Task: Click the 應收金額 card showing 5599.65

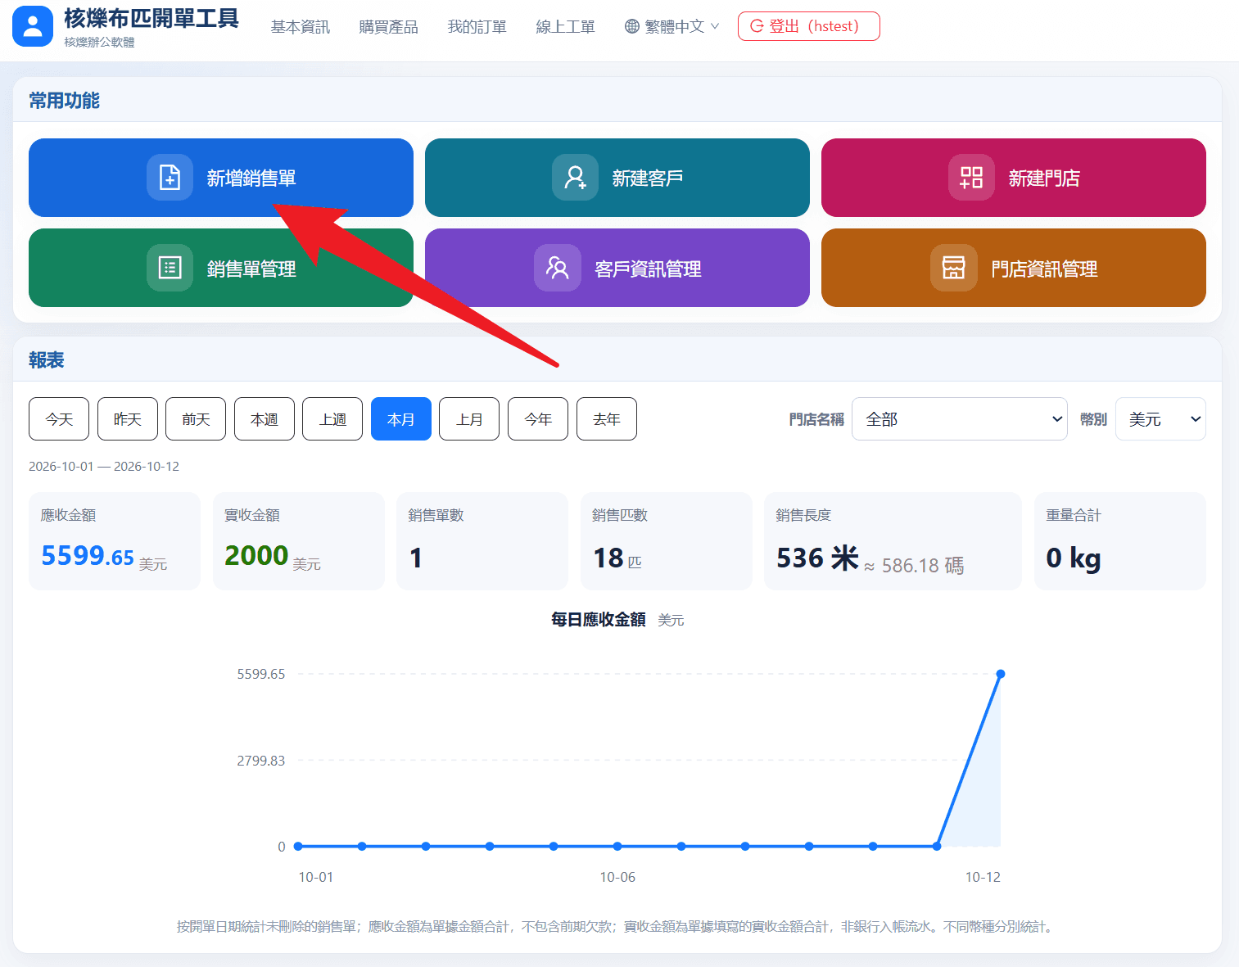Action: tap(115, 541)
